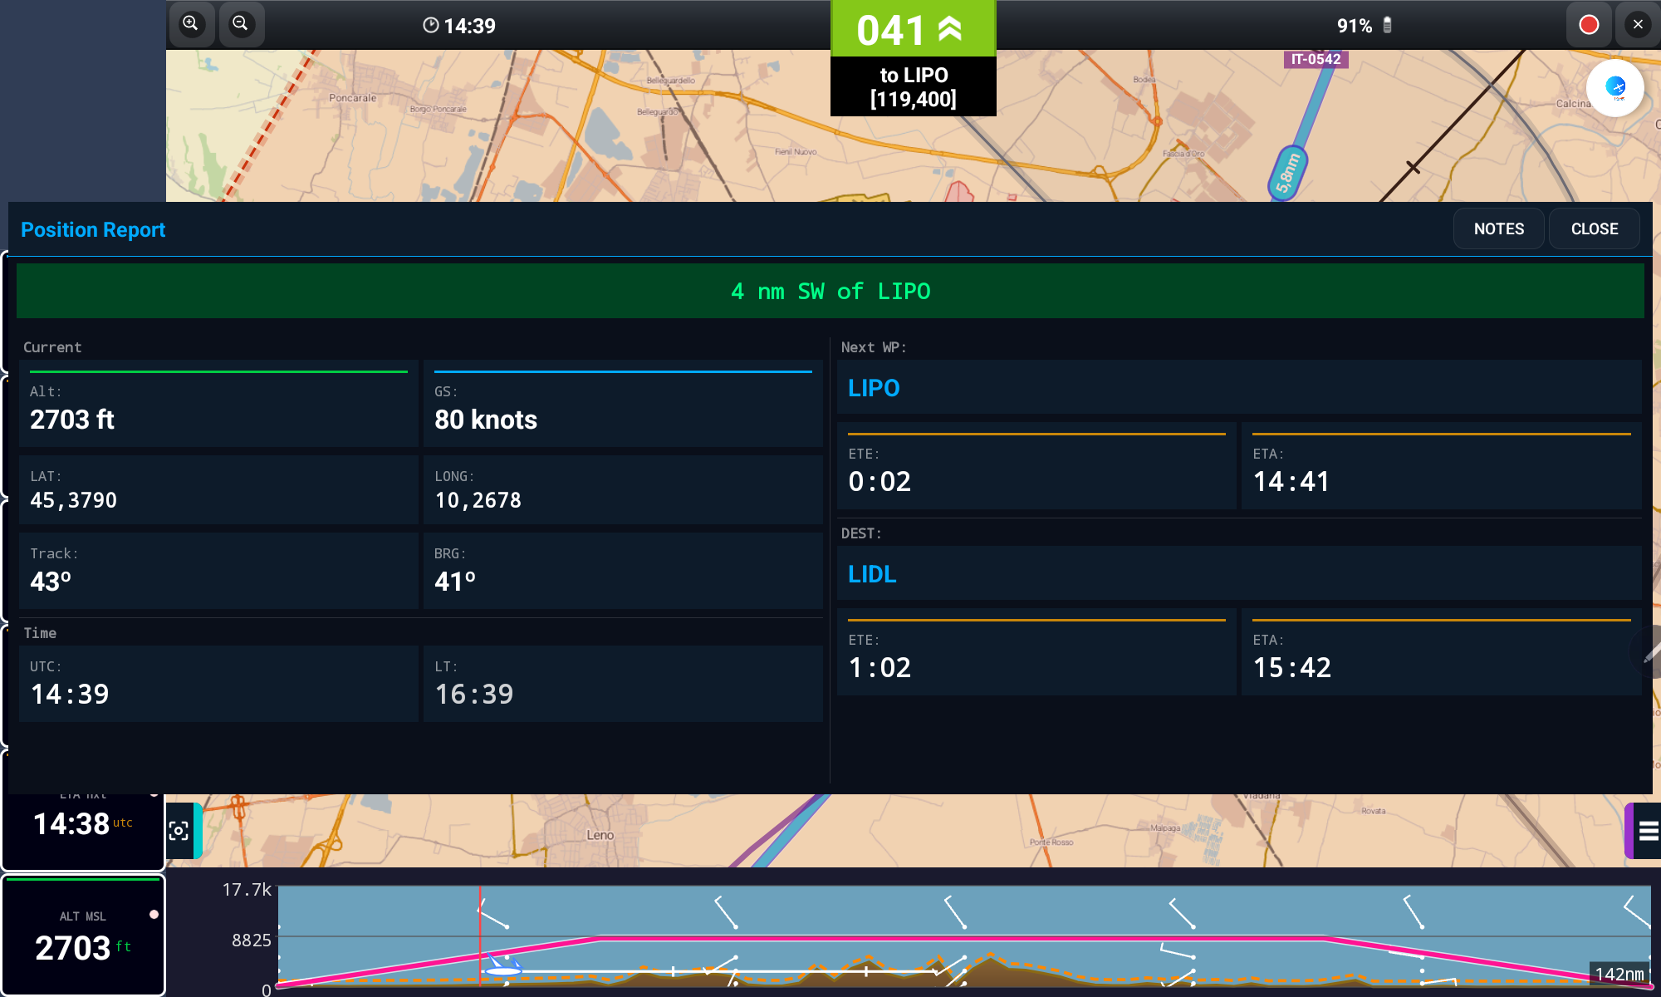Image resolution: width=1661 pixels, height=997 pixels.
Task: Click the CLOSE button of Position Report
Action: click(x=1595, y=228)
